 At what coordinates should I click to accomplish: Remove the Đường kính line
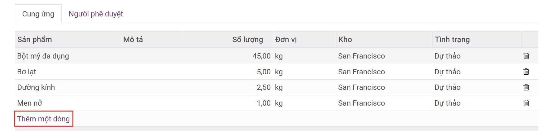tap(526, 87)
